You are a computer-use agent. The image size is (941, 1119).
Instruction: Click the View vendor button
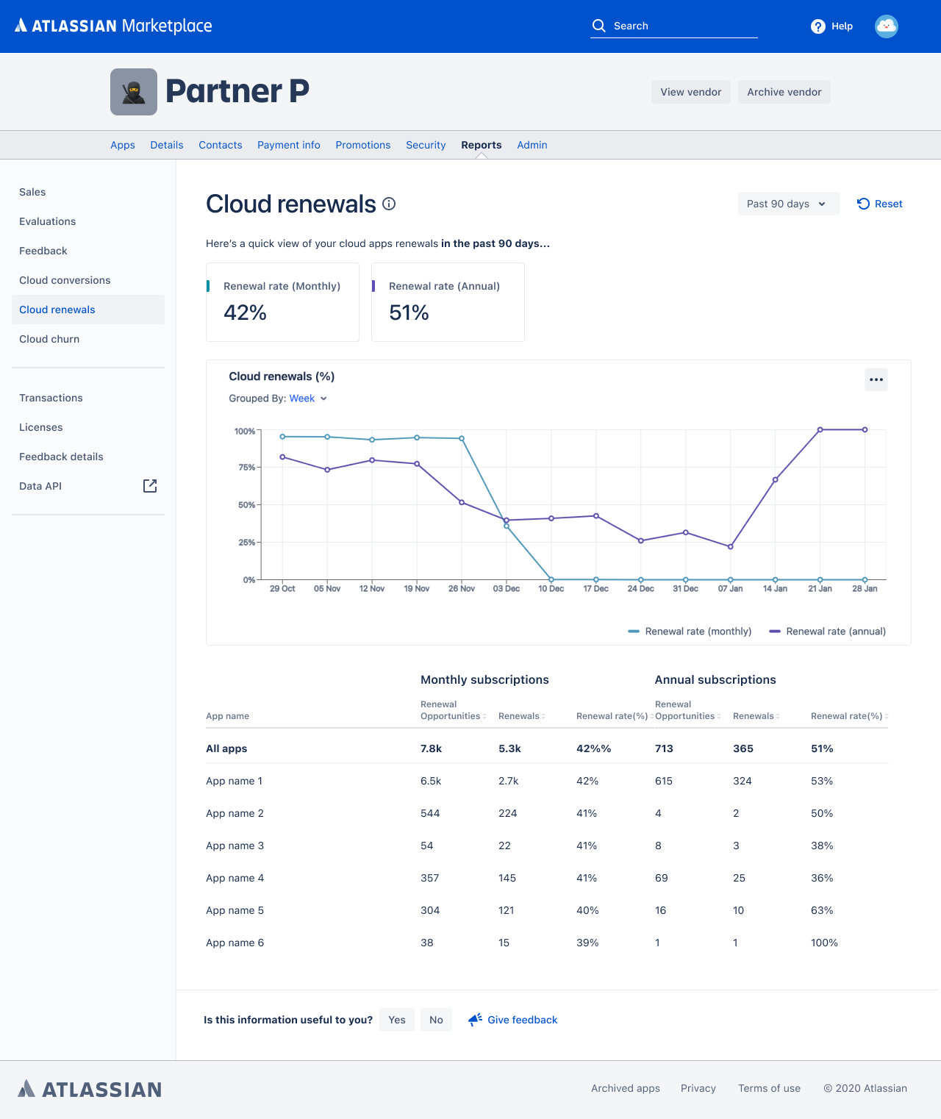(690, 92)
